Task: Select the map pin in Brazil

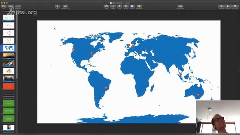Action: pyautogui.click(x=106, y=88)
